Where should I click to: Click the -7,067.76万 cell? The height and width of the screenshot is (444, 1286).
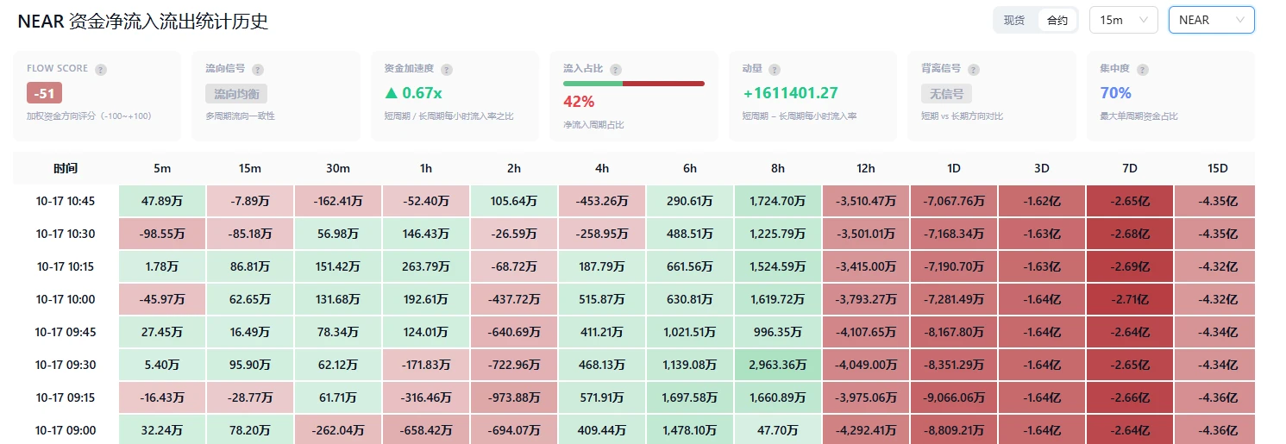point(954,201)
